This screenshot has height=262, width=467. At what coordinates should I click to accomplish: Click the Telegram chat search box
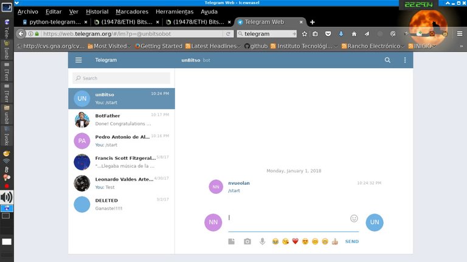121,78
